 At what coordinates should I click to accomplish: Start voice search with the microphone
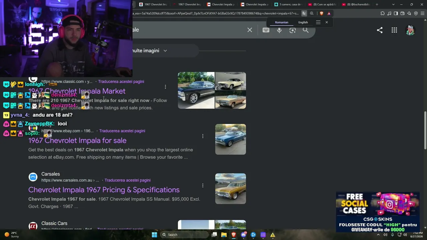pos(279,30)
